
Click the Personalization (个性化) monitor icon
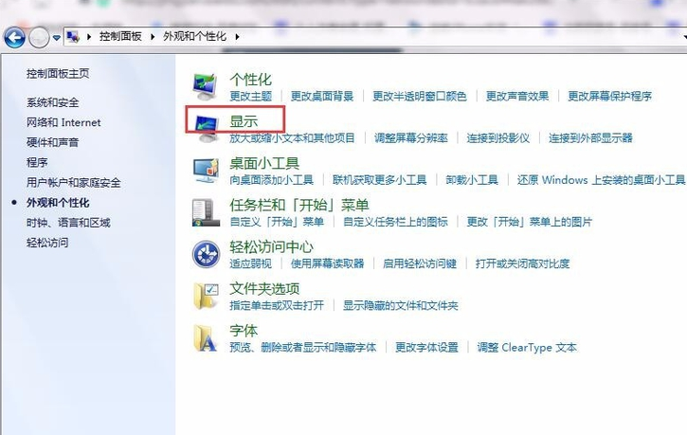tap(206, 86)
